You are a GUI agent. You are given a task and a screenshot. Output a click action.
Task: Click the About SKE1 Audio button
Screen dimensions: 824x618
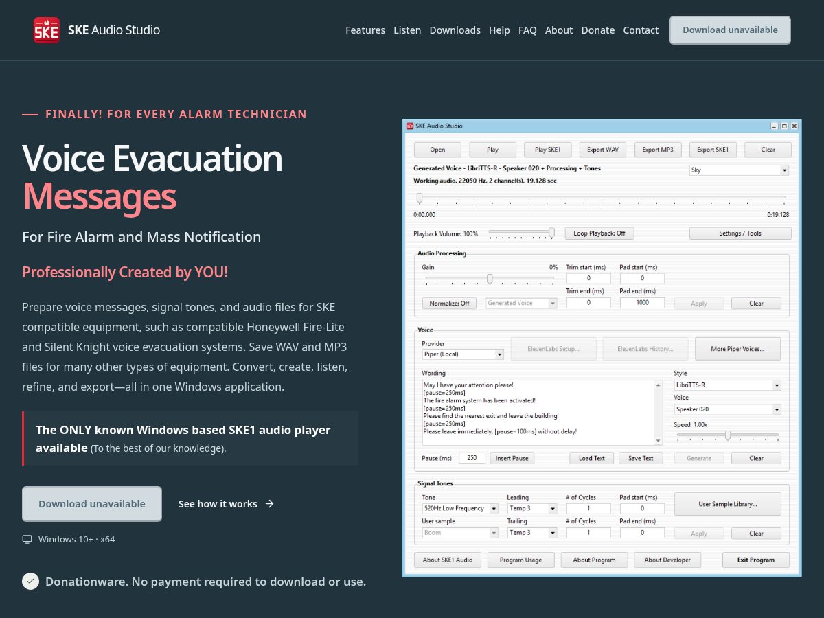click(x=448, y=560)
